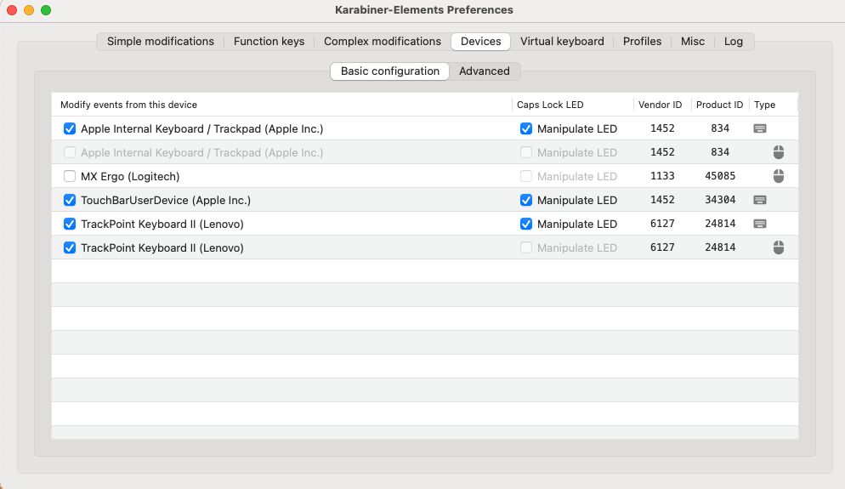This screenshot has width=845, height=489.
Task: Click product ID 45085
Action: 720,176
